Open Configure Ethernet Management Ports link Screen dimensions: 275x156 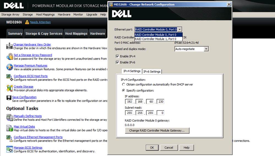pyautogui.click(x=38, y=137)
